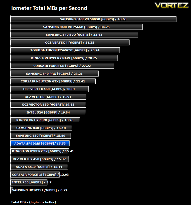
Task: Click the ADATA S510 bar
Action: [39, 167]
